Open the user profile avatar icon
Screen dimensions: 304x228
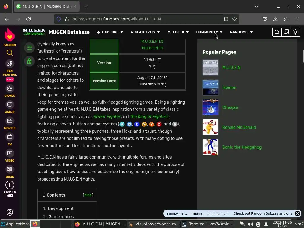pos(10,212)
